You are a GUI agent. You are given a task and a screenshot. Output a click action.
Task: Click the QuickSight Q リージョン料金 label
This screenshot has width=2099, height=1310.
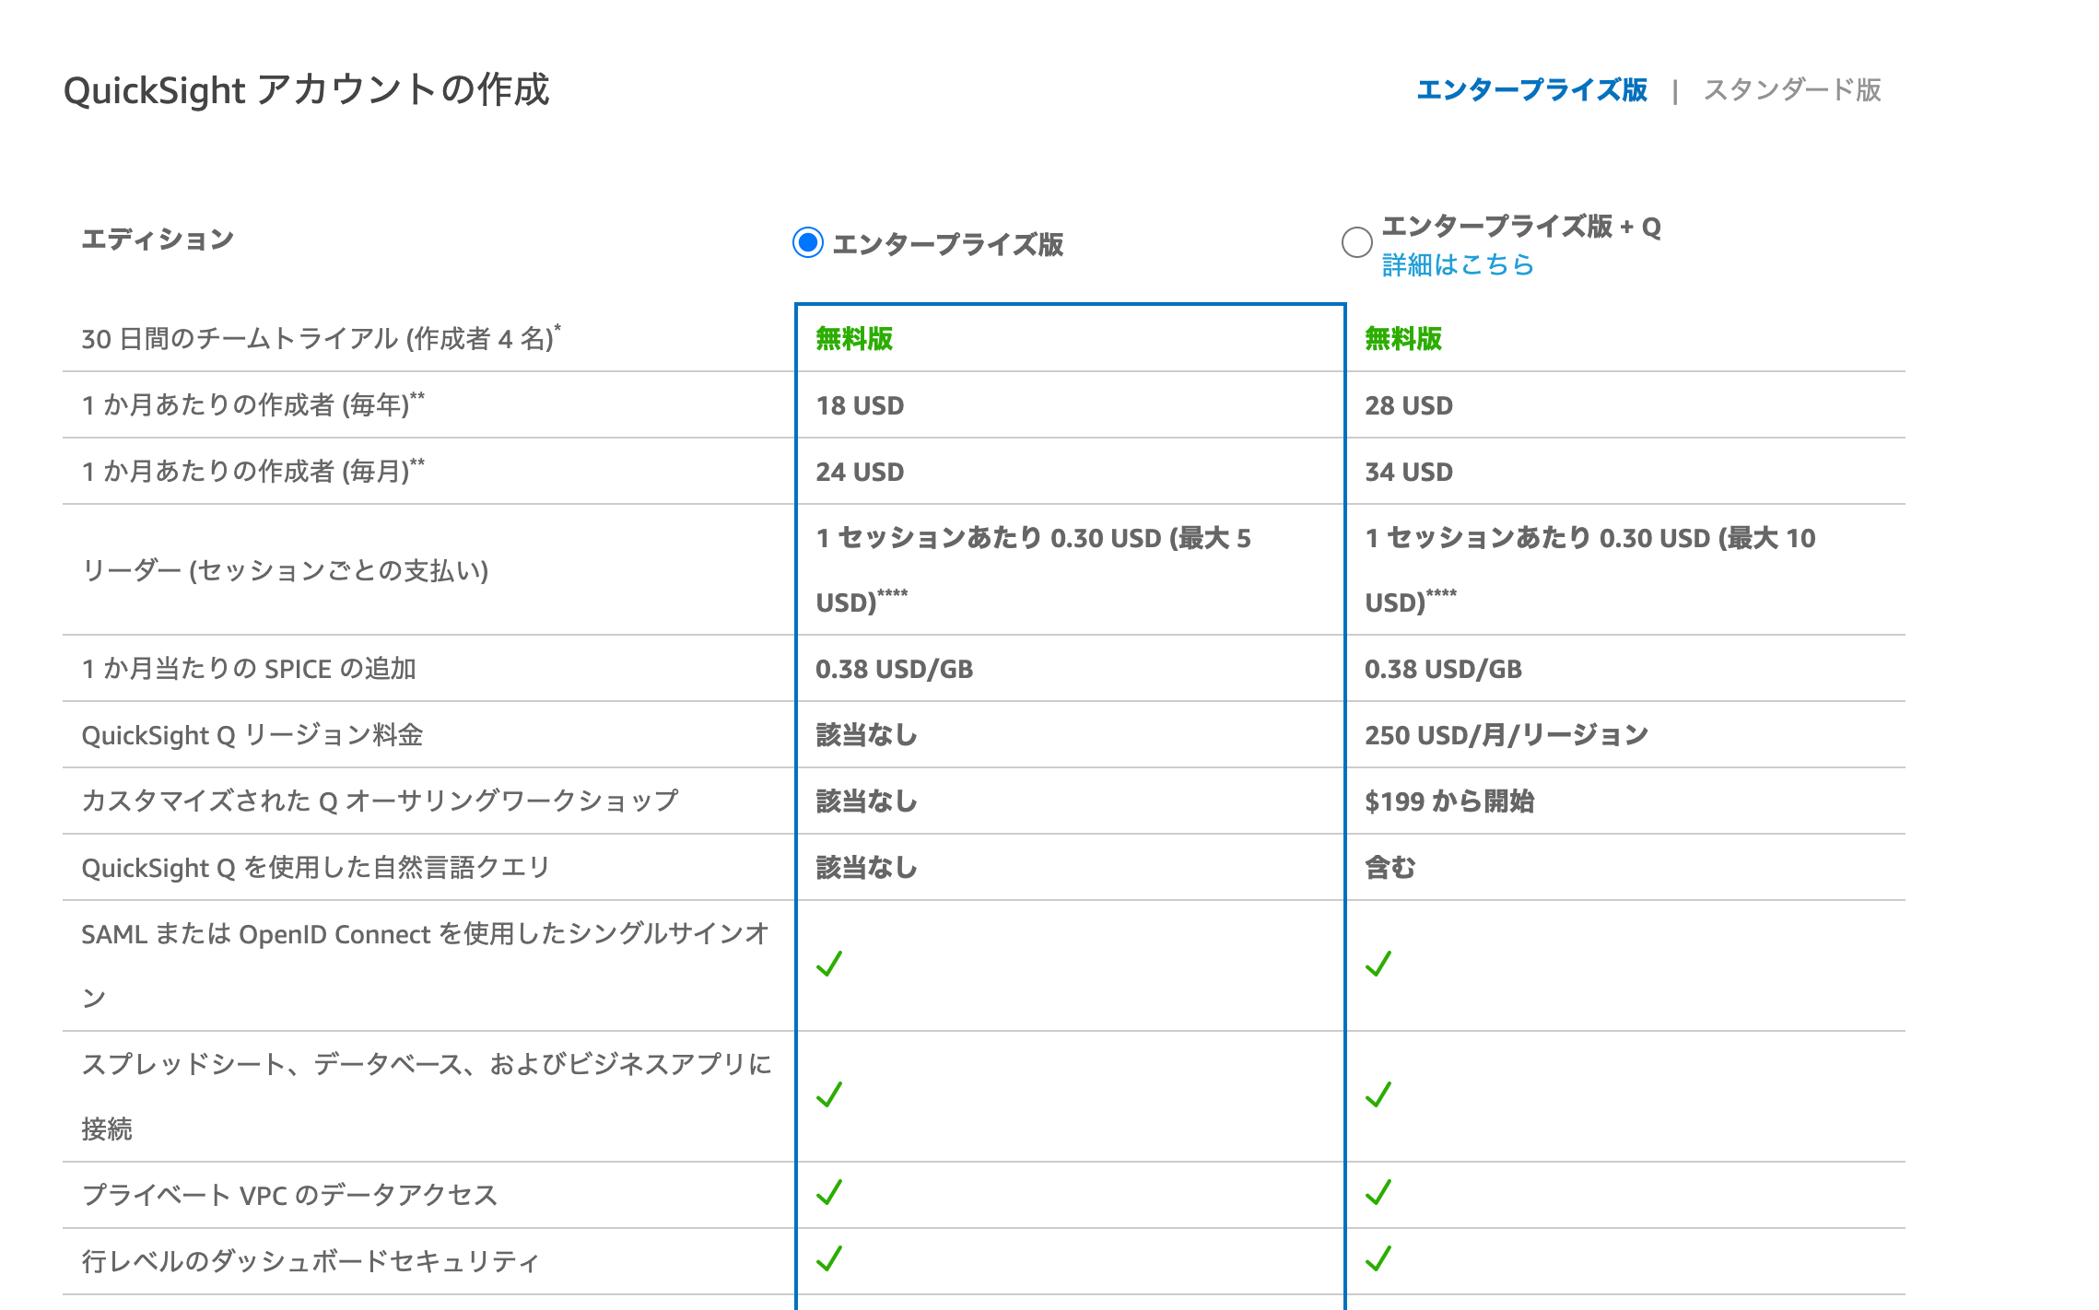(x=252, y=735)
